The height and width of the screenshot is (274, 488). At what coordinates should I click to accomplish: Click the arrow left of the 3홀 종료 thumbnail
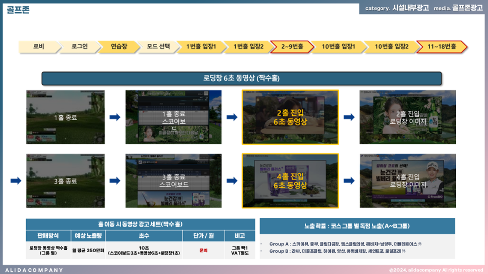[x=16, y=181]
